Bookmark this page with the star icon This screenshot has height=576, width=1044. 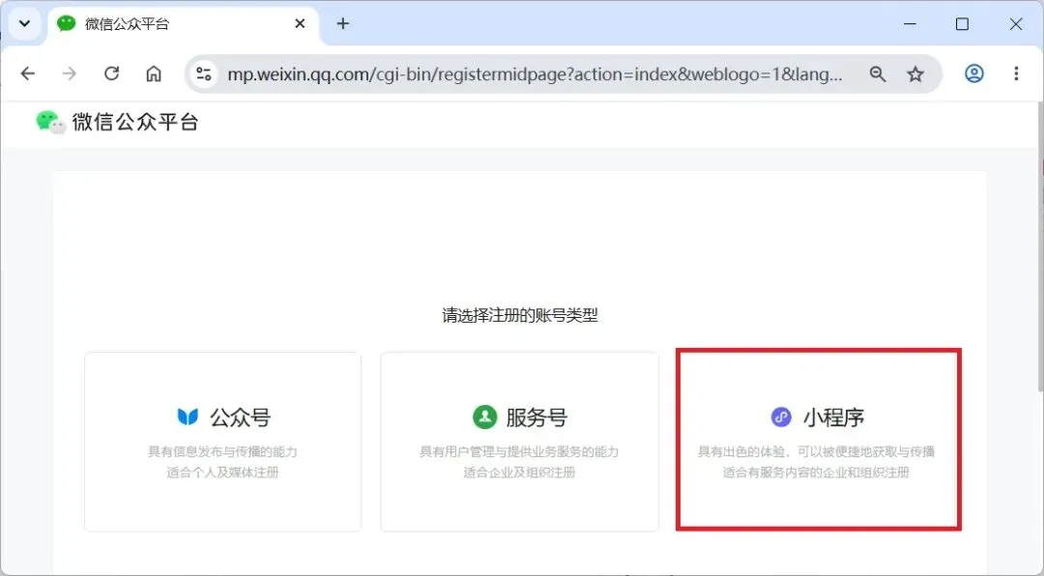click(915, 73)
